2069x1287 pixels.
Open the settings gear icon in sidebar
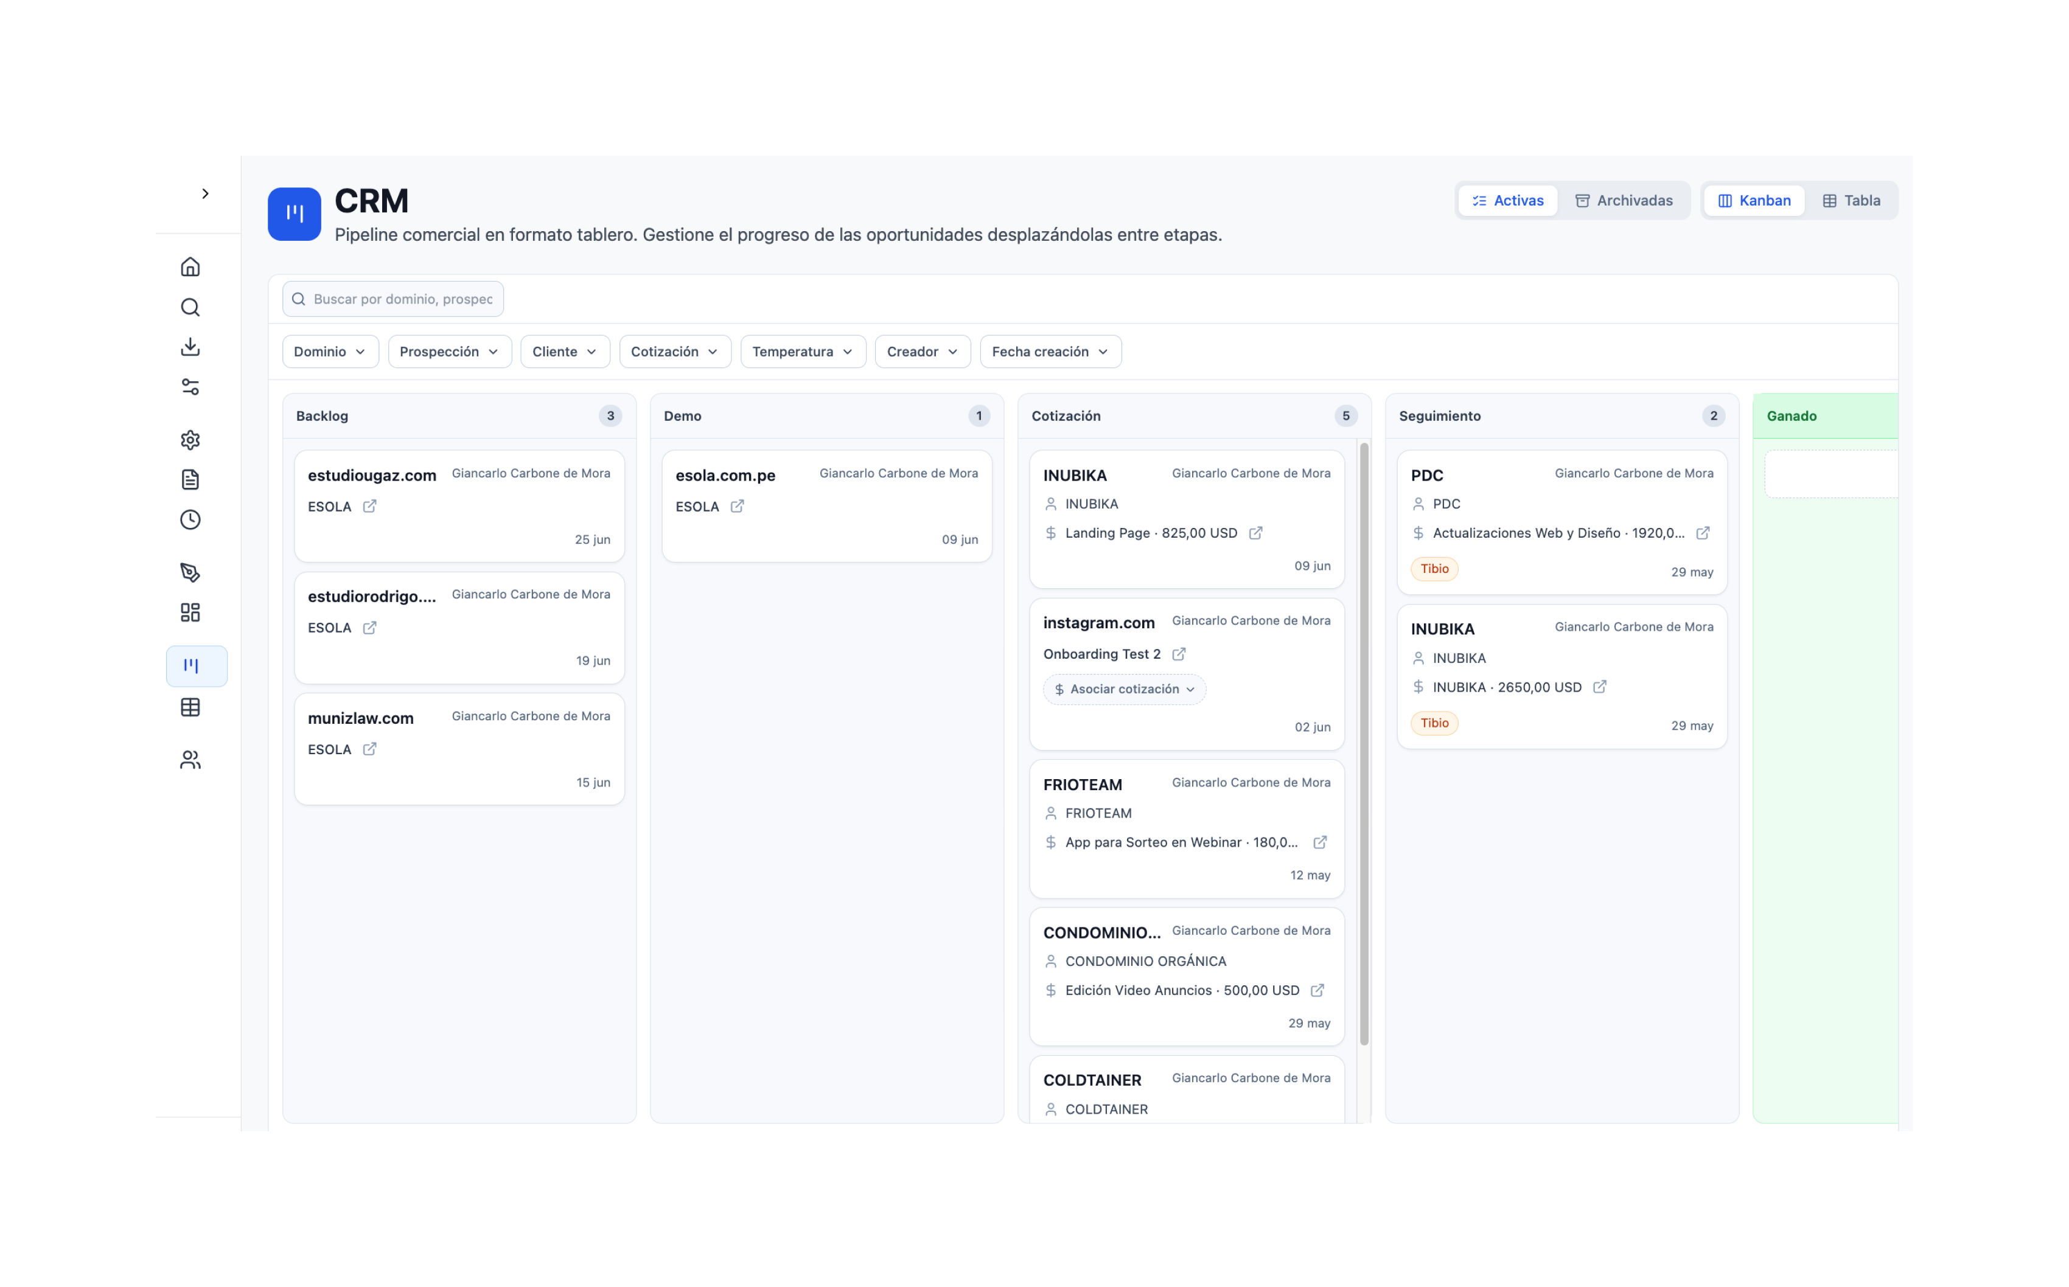[190, 440]
